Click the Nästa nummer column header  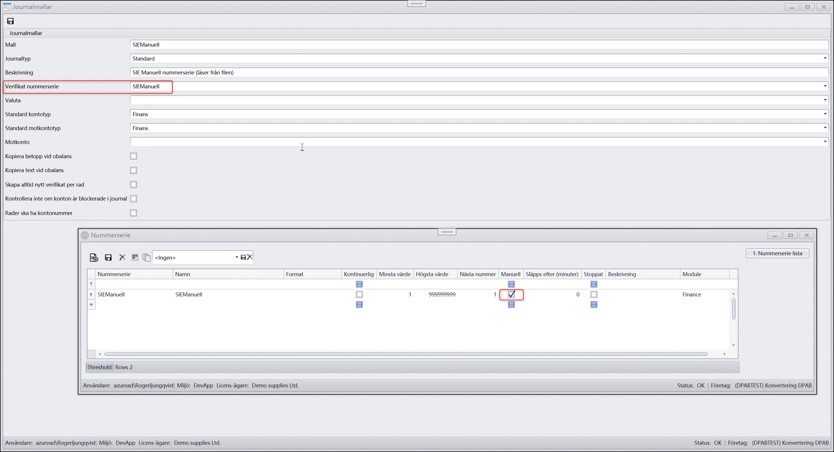477,274
